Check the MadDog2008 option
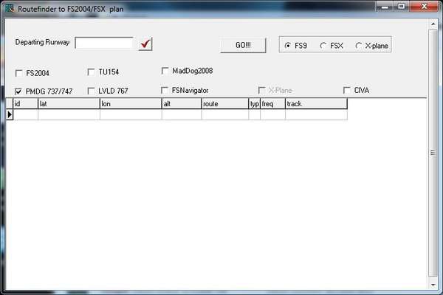Image resolution: width=443 pixels, height=295 pixels. (x=165, y=71)
